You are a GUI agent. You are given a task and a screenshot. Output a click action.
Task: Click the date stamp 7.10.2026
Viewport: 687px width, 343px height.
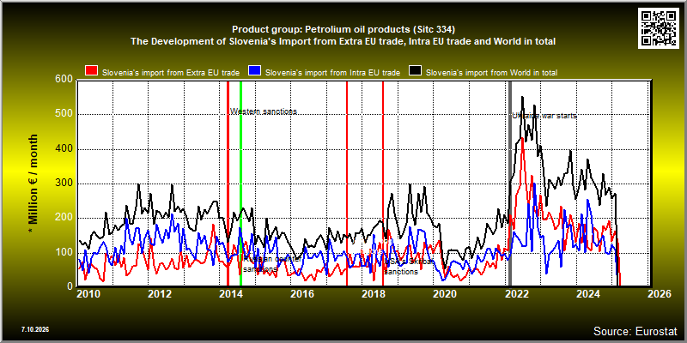tap(35, 329)
